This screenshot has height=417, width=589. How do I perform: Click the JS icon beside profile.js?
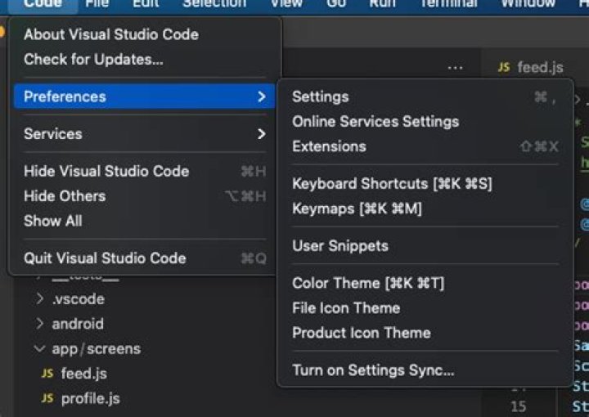click(x=47, y=398)
